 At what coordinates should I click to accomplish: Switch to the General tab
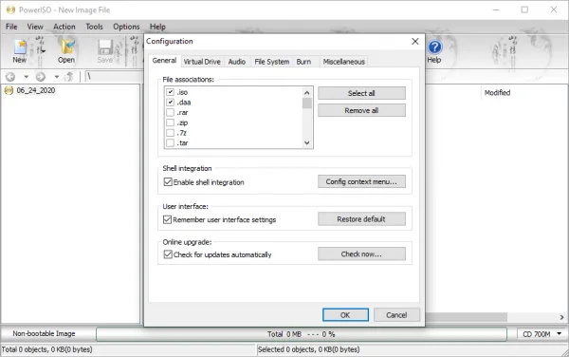tap(164, 61)
